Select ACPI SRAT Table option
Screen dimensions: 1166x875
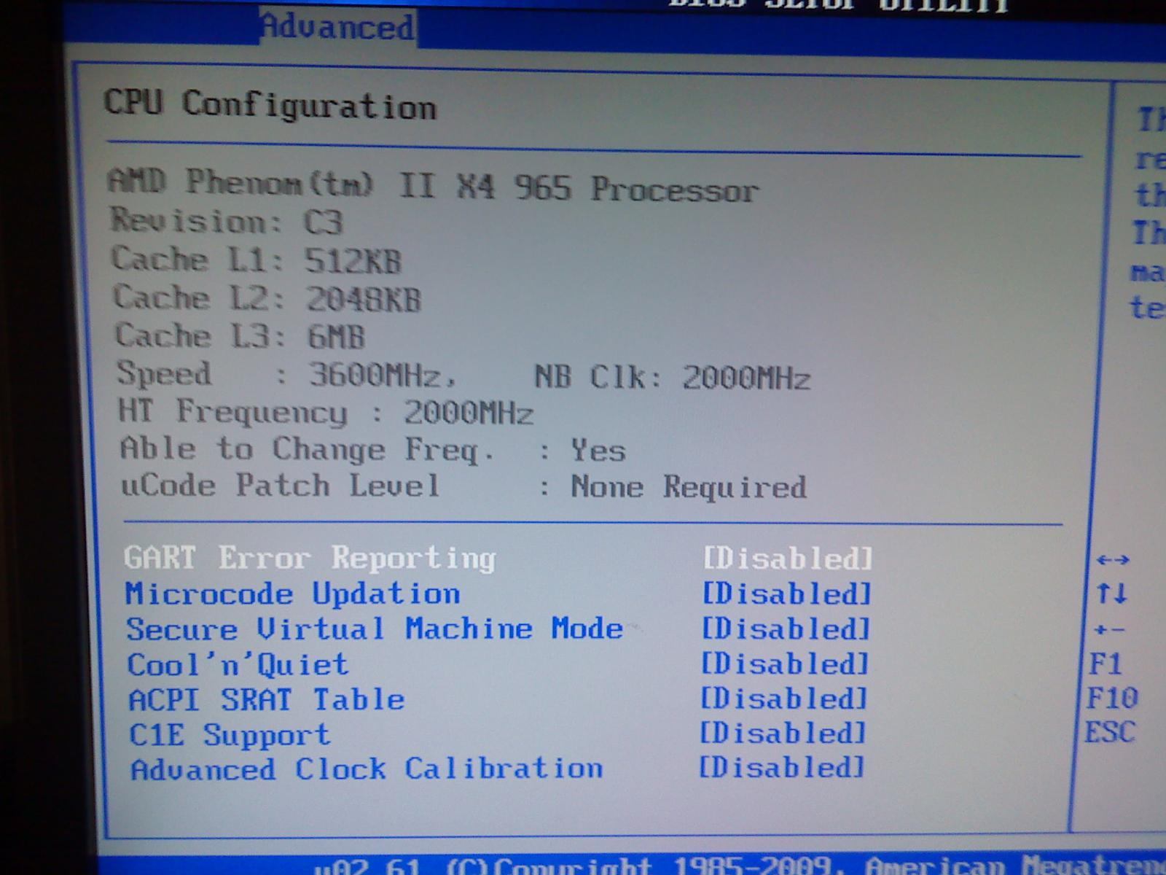(266, 699)
